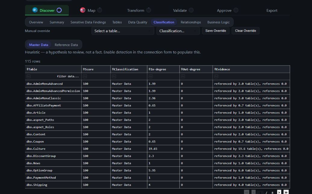Click the Discover step status ring
Viewport: 312px width, 194px height.
point(59,10)
